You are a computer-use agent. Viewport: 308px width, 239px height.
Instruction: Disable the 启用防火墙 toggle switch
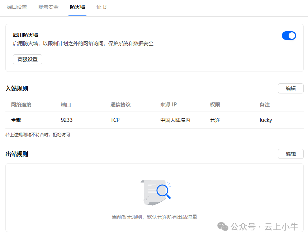coord(289,35)
